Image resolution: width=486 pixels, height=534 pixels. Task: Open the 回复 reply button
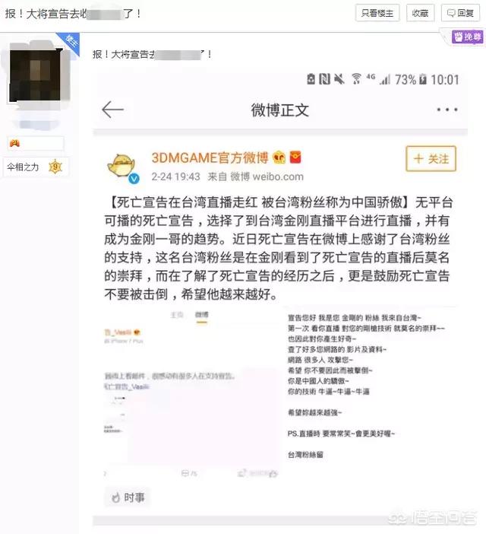(x=460, y=13)
